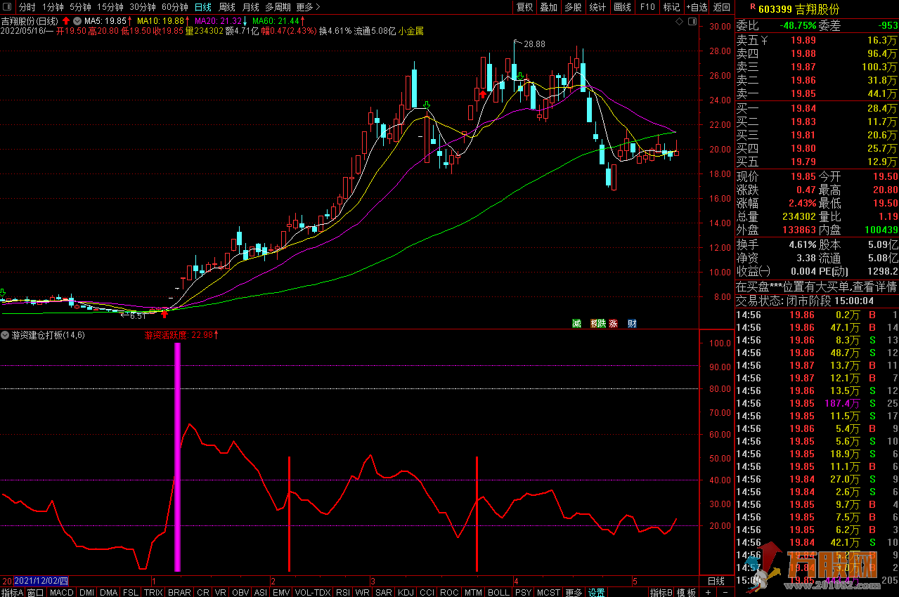The width and height of the screenshot is (899, 597).
Task: Click the red 涨 event marker icon
Action: click(614, 324)
